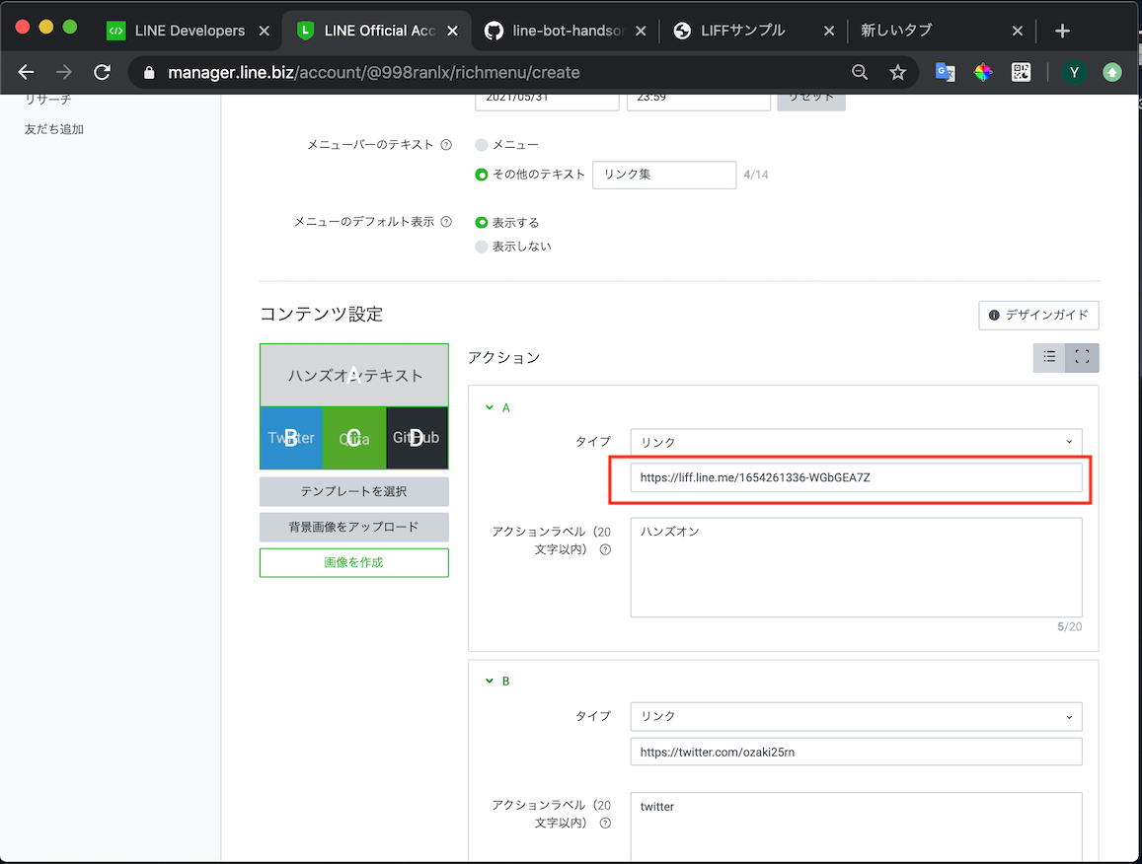Open the QR code extension icon
The width and height of the screenshot is (1142, 864).
[1021, 72]
